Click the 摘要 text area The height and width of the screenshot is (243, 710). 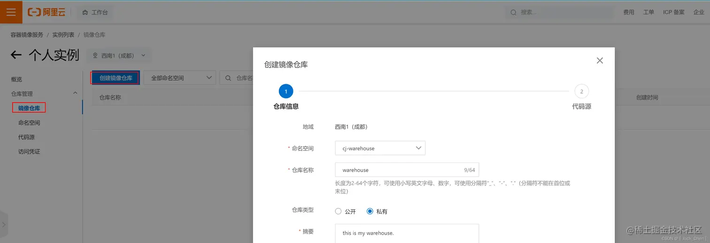coord(407,233)
